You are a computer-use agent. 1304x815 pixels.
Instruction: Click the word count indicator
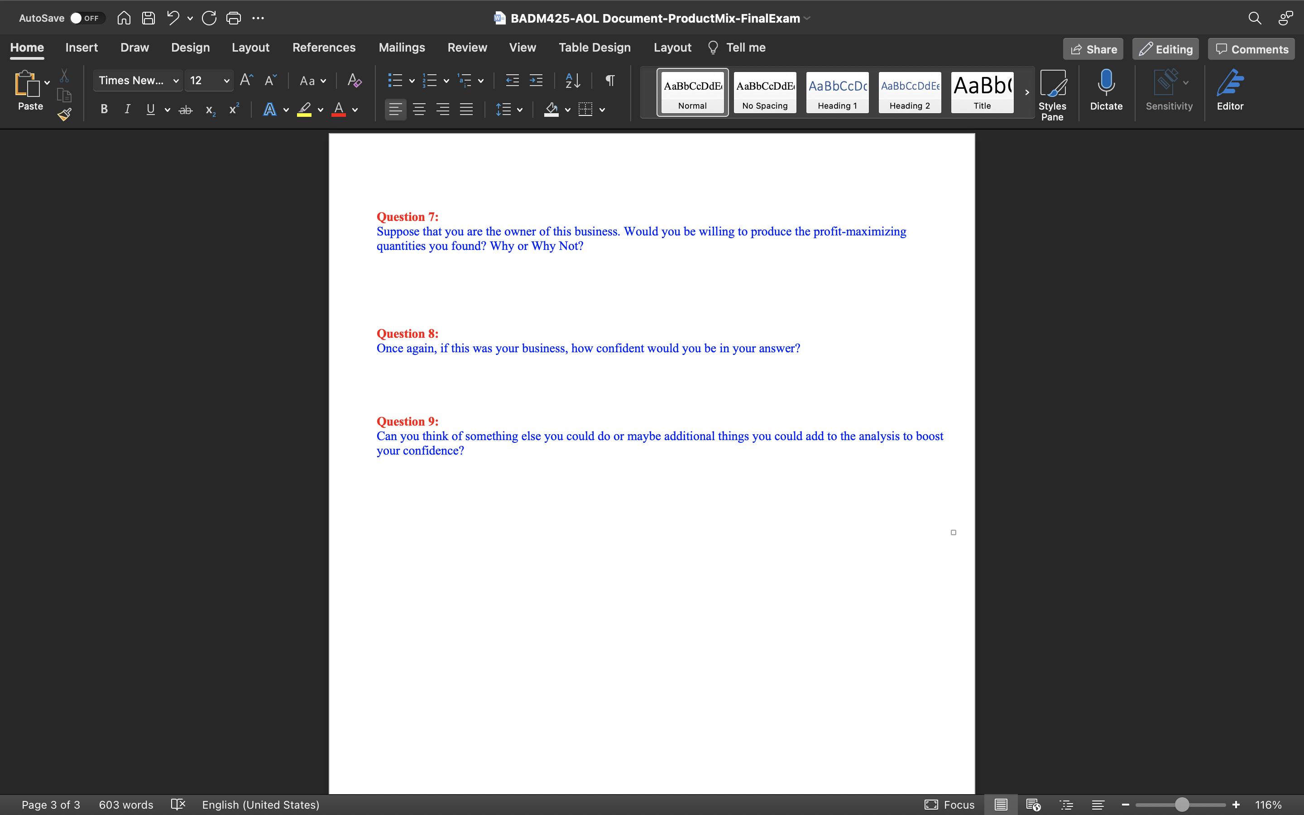[125, 804]
